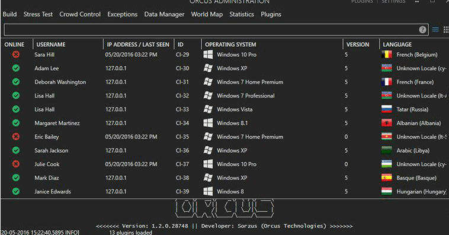The height and width of the screenshot is (235, 449).
Task: Open the Statistics menu
Action: click(x=242, y=14)
